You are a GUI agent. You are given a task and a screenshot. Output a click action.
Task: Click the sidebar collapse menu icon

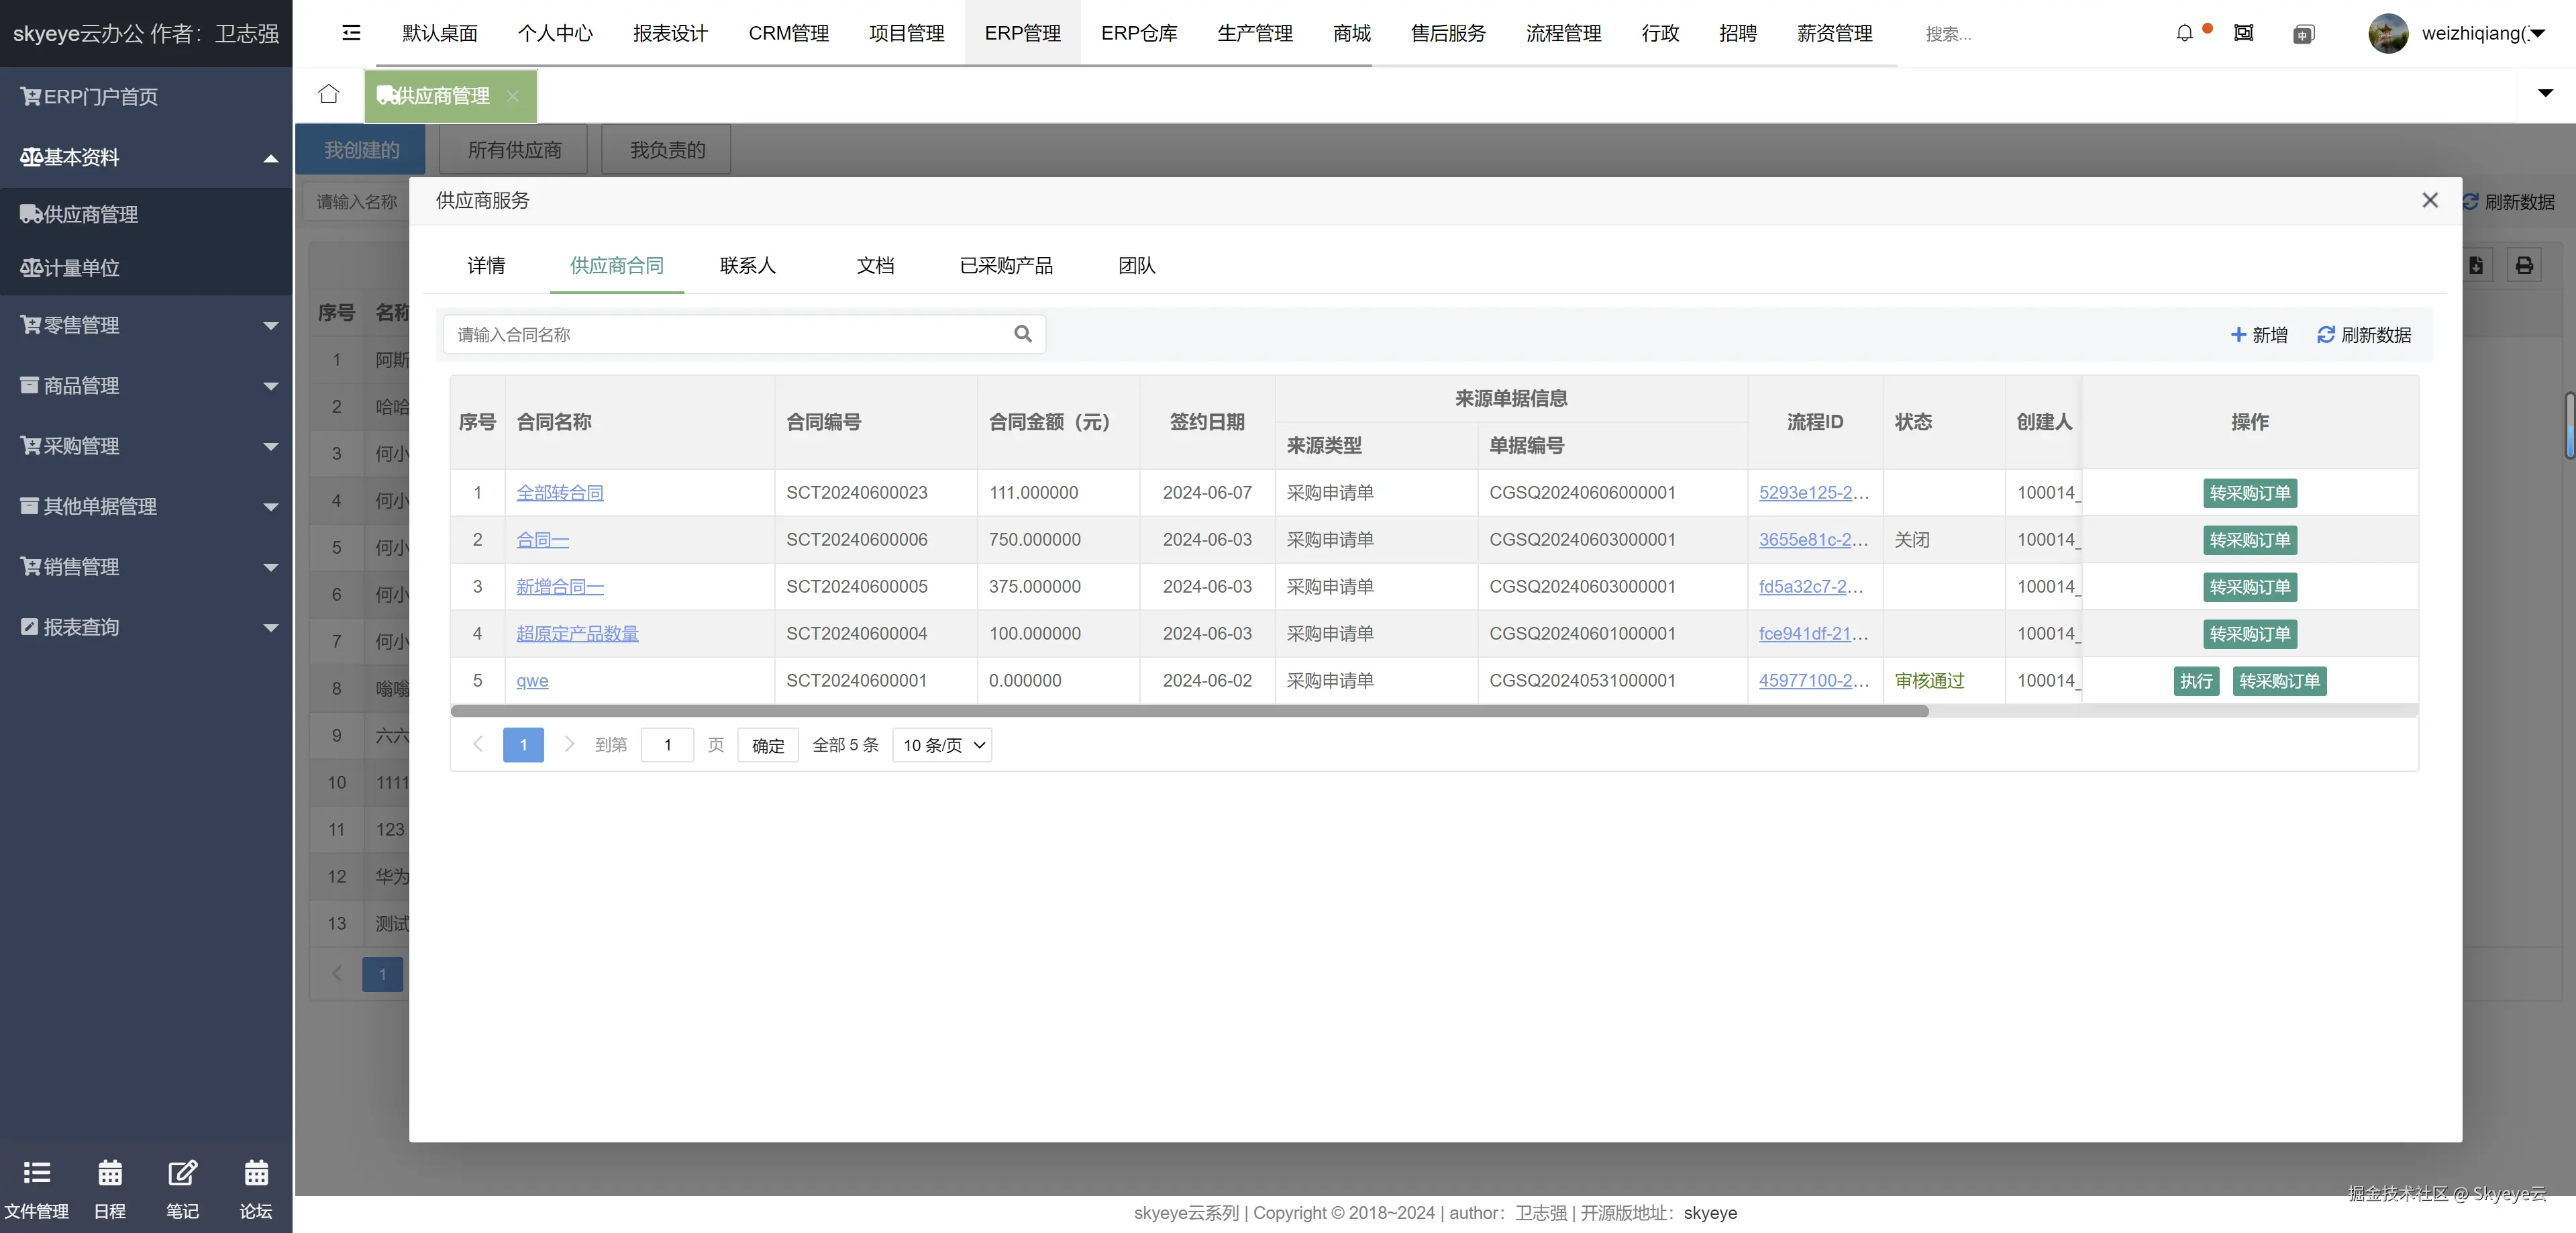351,33
